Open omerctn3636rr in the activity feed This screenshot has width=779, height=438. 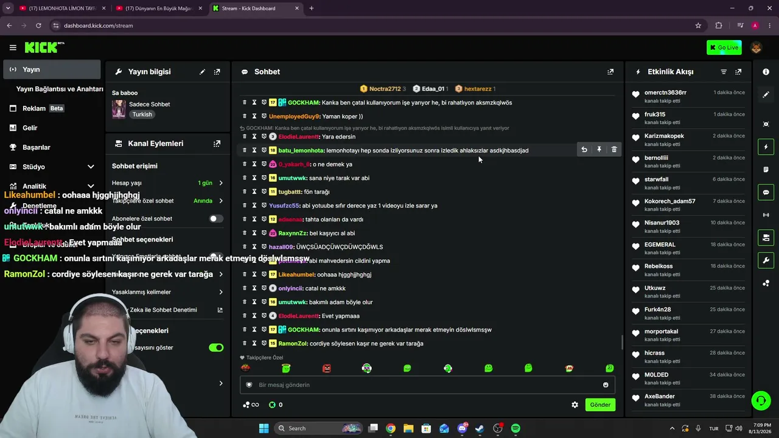coord(665,92)
